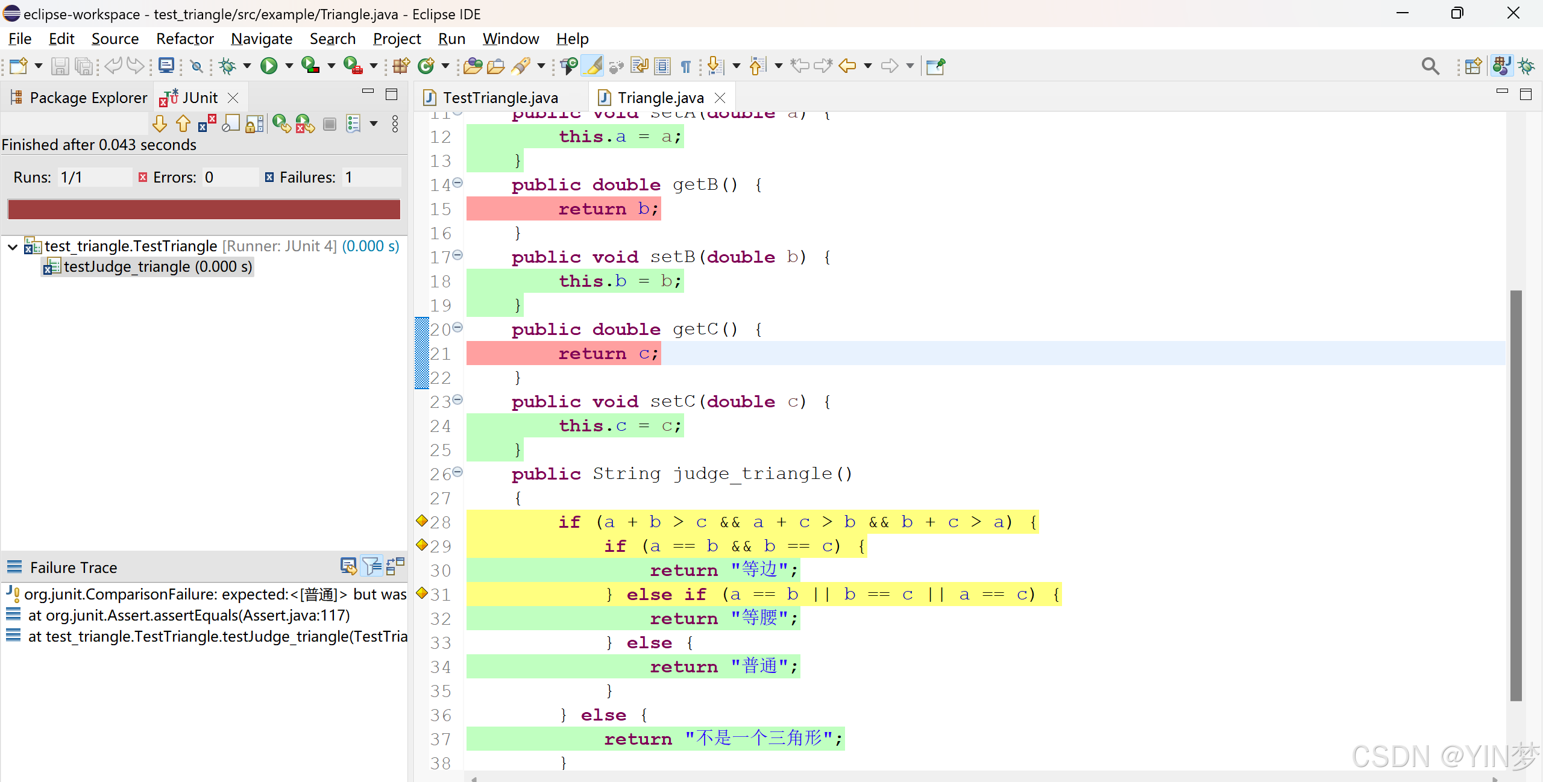Click Next Failed Test down arrow
Screen dimensions: 1543x782
click(160, 124)
